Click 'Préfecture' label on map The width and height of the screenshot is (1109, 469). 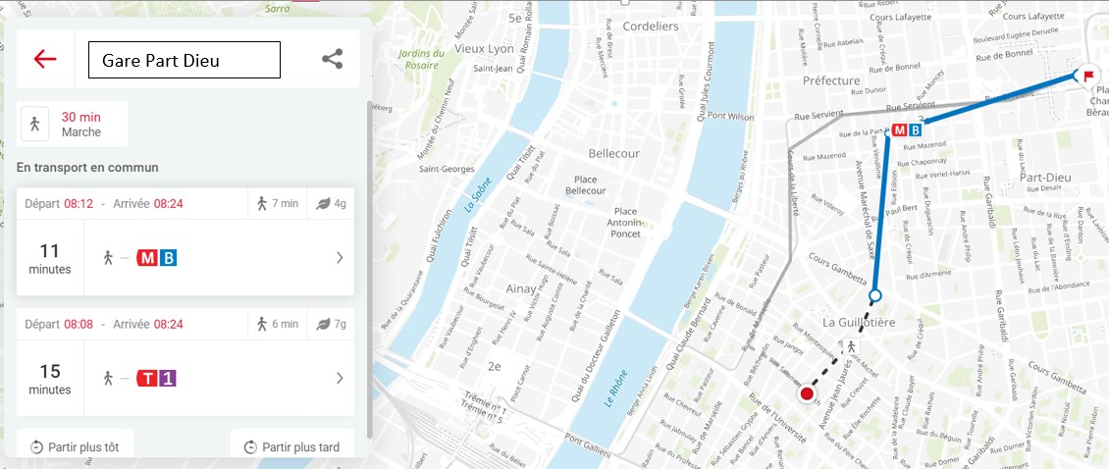[832, 80]
